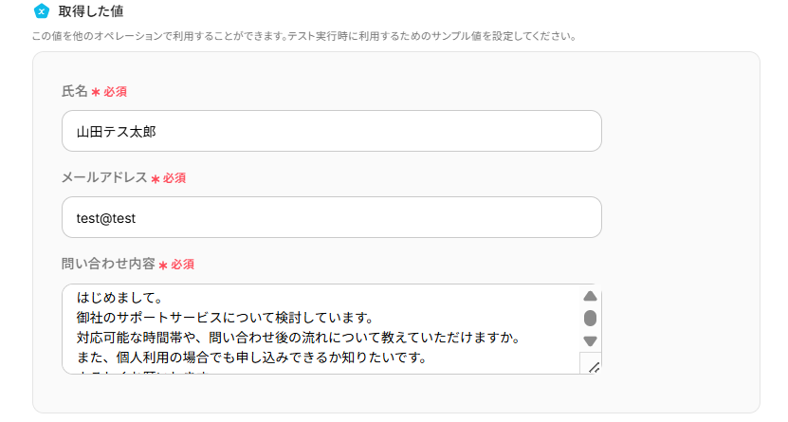The height and width of the screenshot is (422, 788).
Task: Click the blue pentagon icon beside 取得した値
Action: coord(41,11)
